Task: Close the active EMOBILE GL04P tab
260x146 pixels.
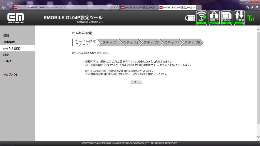Action: tap(194, 8)
